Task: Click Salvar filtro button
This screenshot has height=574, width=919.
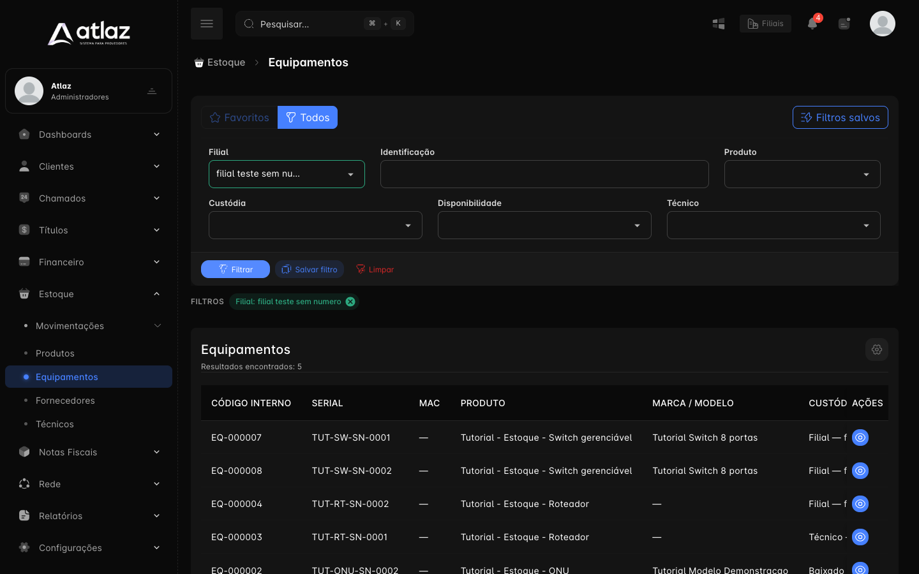Action: pos(310,269)
